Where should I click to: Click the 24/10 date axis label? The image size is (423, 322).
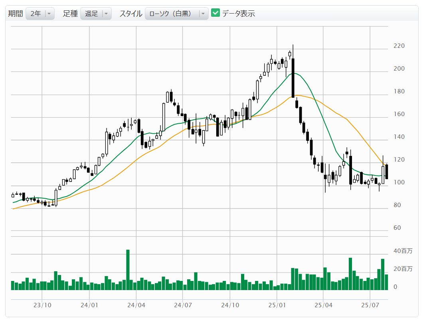tap(230, 305)
